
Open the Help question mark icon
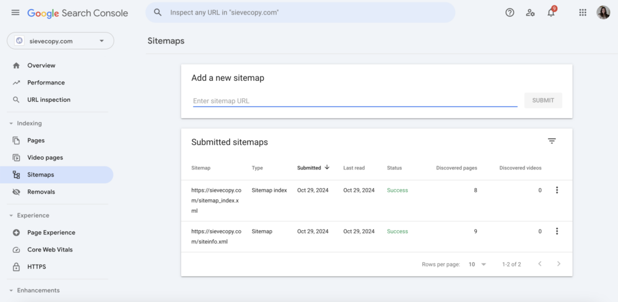click(509, 13)
